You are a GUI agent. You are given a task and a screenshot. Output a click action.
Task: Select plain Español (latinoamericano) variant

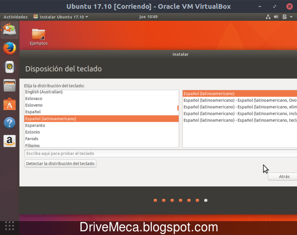[x=240, y=93]
